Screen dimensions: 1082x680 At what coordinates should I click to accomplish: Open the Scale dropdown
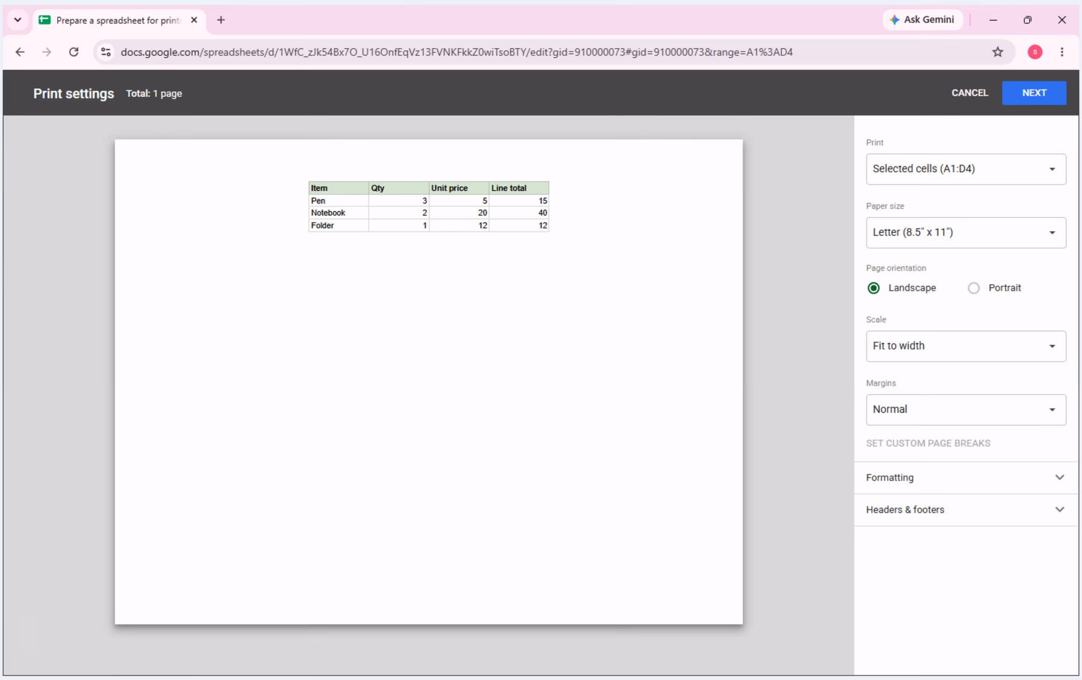pos(965,346)
